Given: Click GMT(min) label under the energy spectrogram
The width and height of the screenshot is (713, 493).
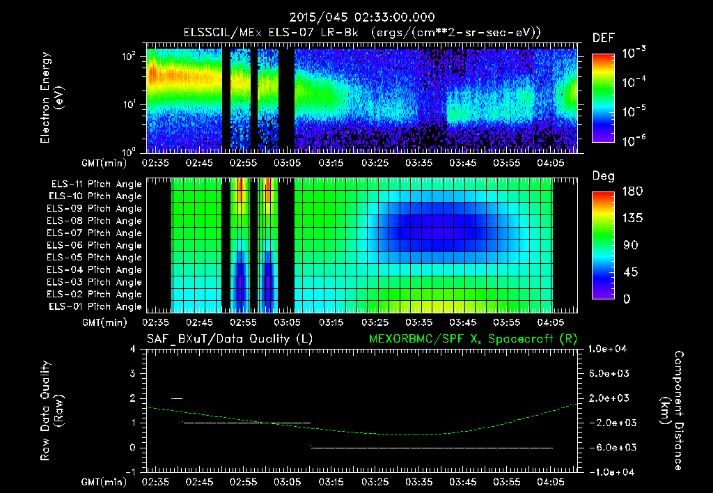Looking at the screenshot, I should click(x=104, y=163).
